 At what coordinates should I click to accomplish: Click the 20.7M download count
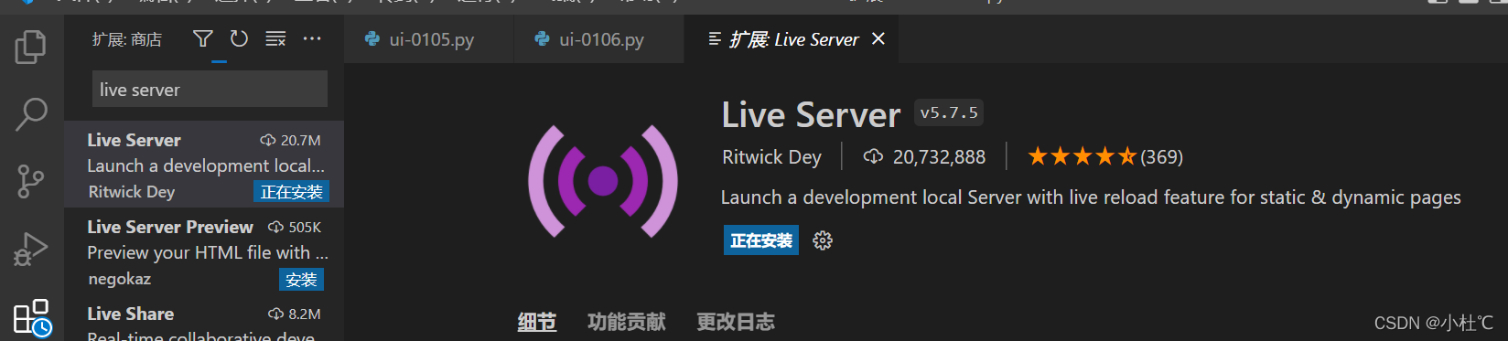[x=291, y=140]
